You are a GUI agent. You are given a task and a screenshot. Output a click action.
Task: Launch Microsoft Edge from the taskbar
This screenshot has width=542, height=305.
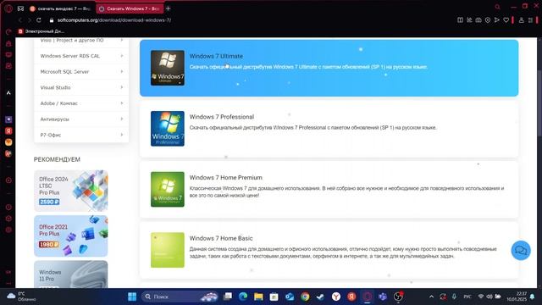(x=243, y=297)
